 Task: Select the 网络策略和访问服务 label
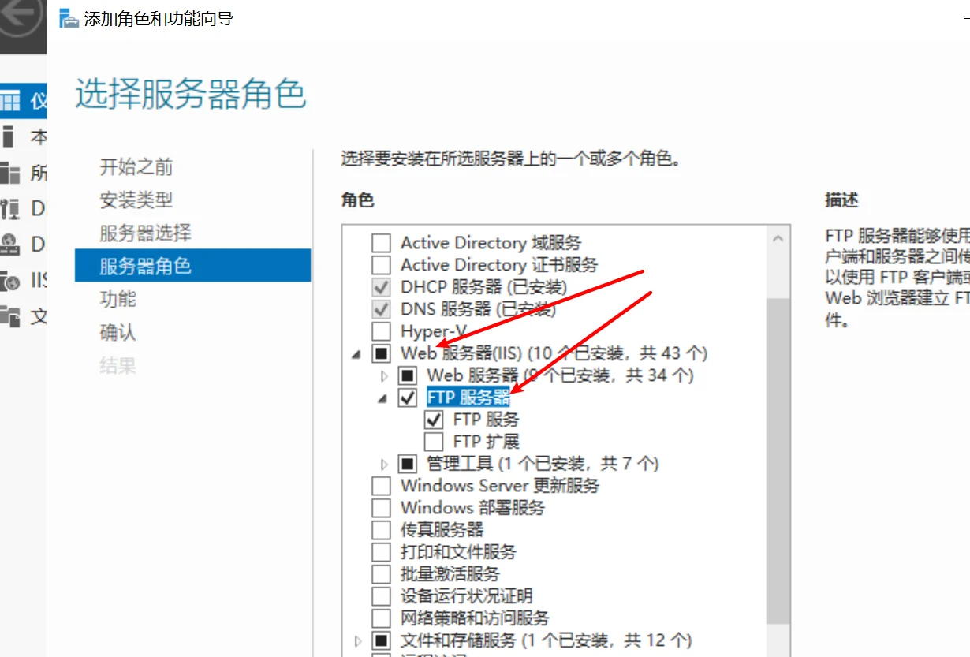(475, 618)
